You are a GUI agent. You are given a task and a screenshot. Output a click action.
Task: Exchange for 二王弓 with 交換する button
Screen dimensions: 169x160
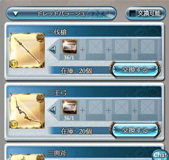(135, 130)
